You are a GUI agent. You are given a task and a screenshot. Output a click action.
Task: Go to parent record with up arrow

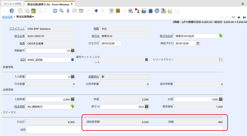pos(96,11)
